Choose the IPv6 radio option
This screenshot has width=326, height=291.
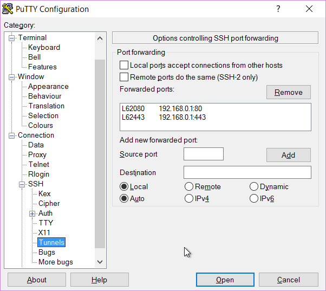tap(254, 198)
